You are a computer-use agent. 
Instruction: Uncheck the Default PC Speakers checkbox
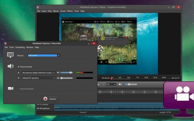coord(18,78)
